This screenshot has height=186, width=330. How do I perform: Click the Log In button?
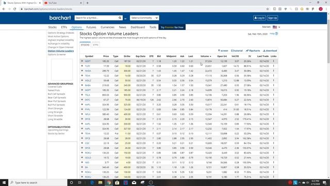pos(259,18)
